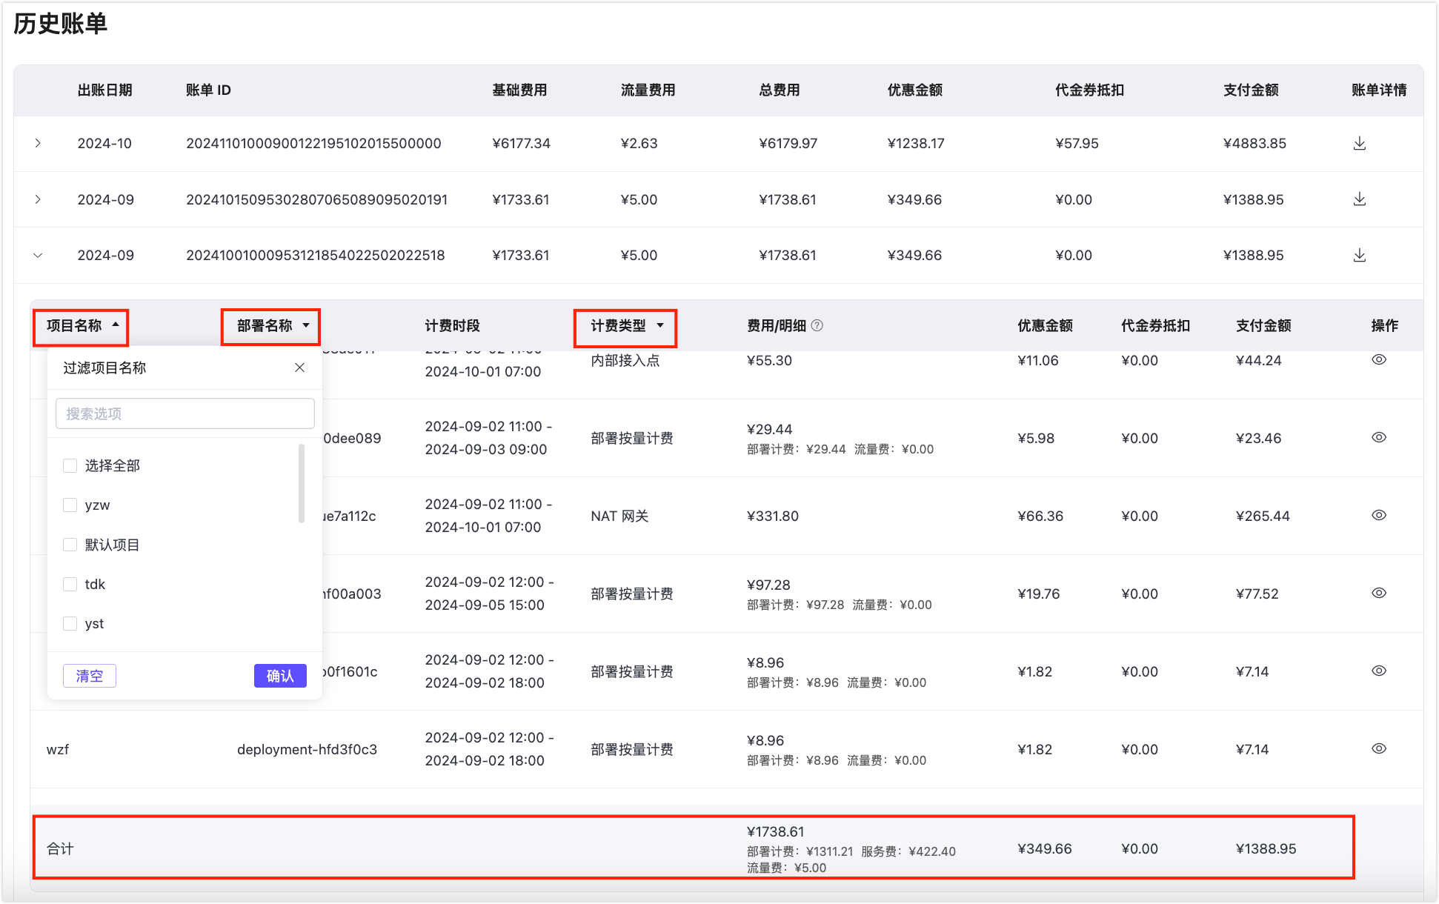Open the 部署名称 filter dropdown

click(x=305, y=325)
